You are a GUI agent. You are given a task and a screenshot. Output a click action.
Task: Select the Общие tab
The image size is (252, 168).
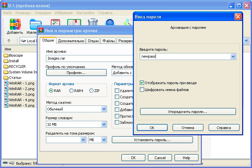(48, 40)
